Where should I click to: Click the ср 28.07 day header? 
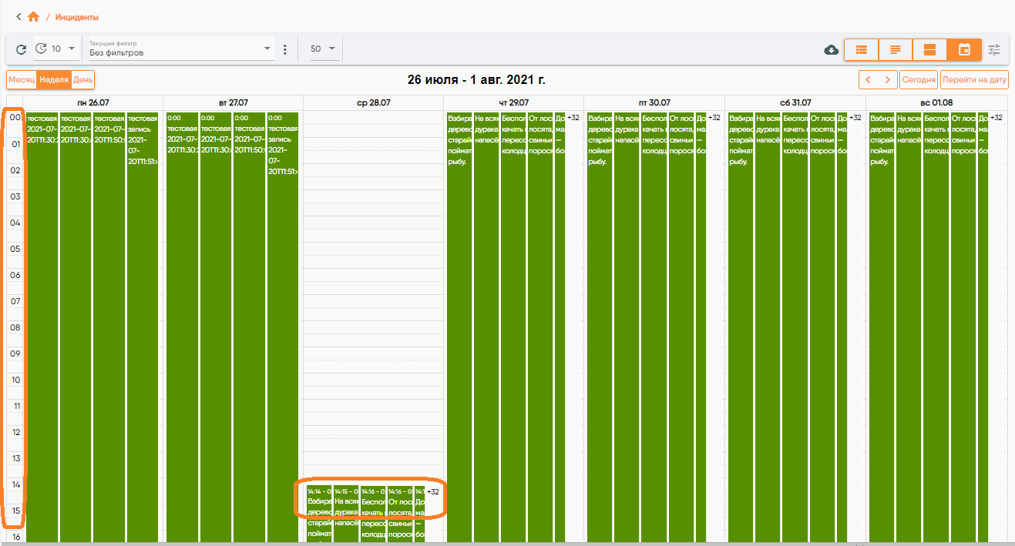click(374, 102)
